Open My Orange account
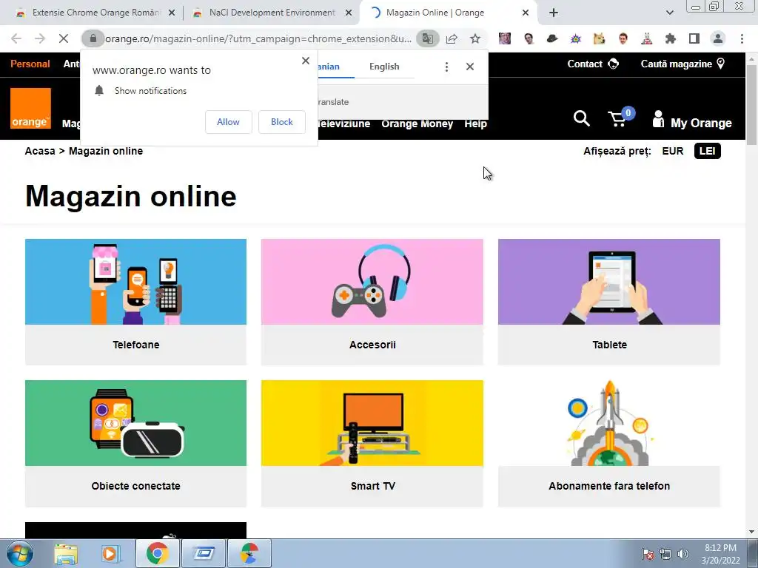 pos(692,121)
